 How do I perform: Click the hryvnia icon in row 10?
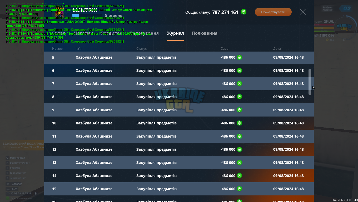coord(239,123)
